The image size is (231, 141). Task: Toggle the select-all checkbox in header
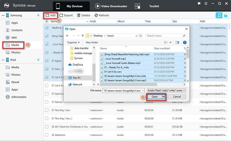pos(47,22)
